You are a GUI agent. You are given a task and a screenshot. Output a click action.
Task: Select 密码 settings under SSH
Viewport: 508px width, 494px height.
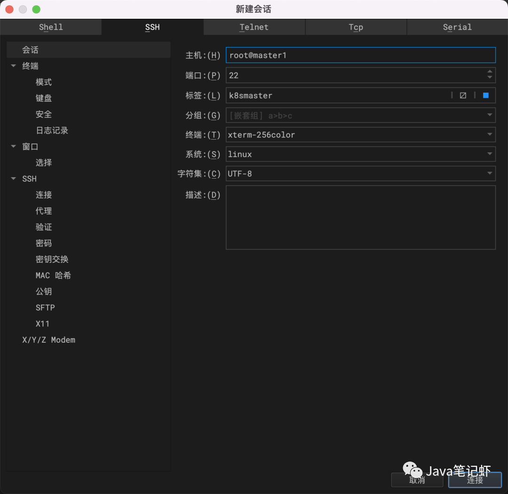(44, 243)
